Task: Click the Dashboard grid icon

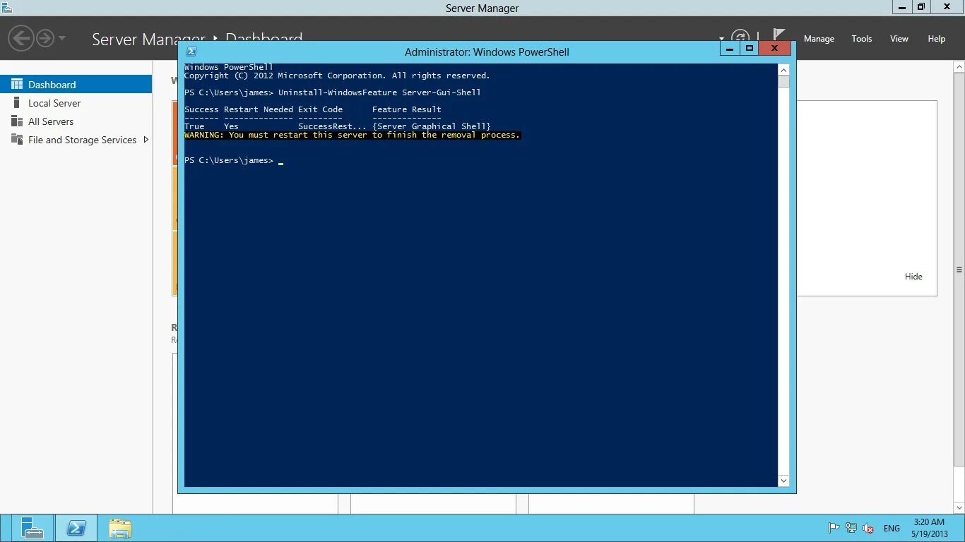Action: click(17, 84)
